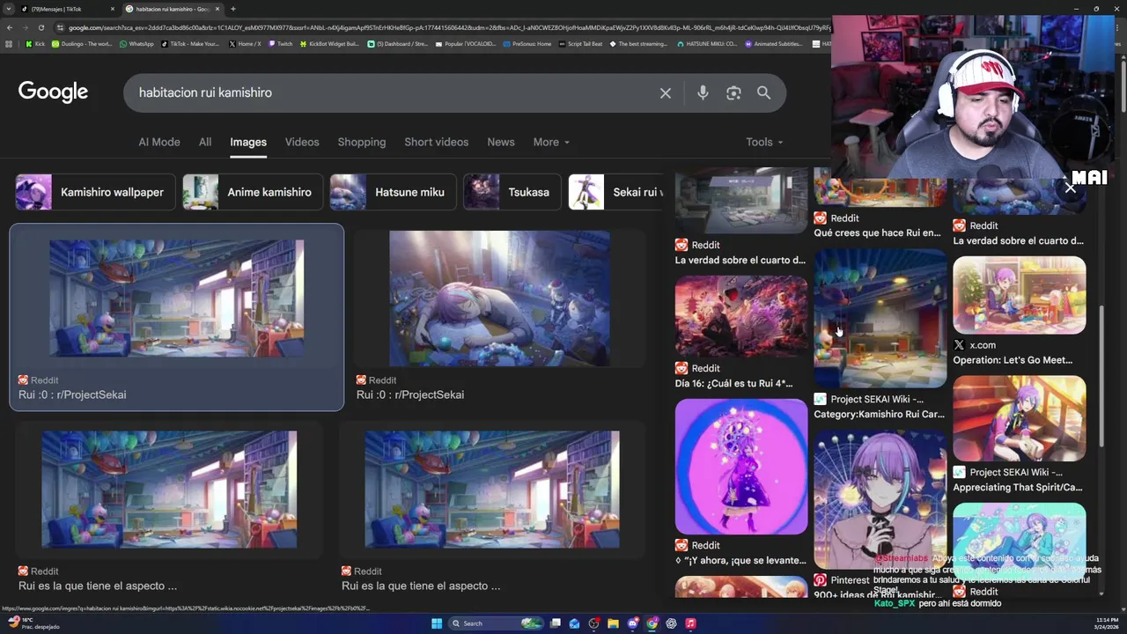The image size is (1127, 634).
Task: Switch to the Videos tab
Action: tap(302, 142)
